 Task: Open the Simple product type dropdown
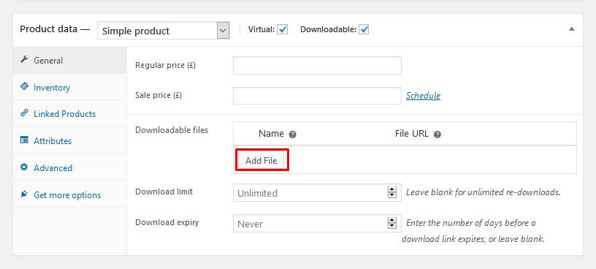click(x=163, y=31)
